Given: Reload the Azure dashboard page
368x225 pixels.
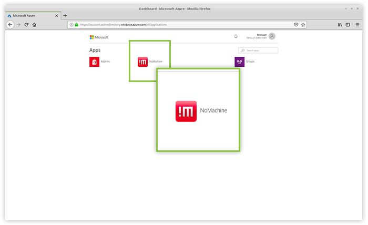Looking at the screenshot, I should click(x=26, y=25).
